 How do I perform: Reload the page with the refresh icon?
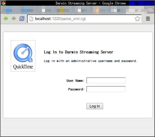22,19
